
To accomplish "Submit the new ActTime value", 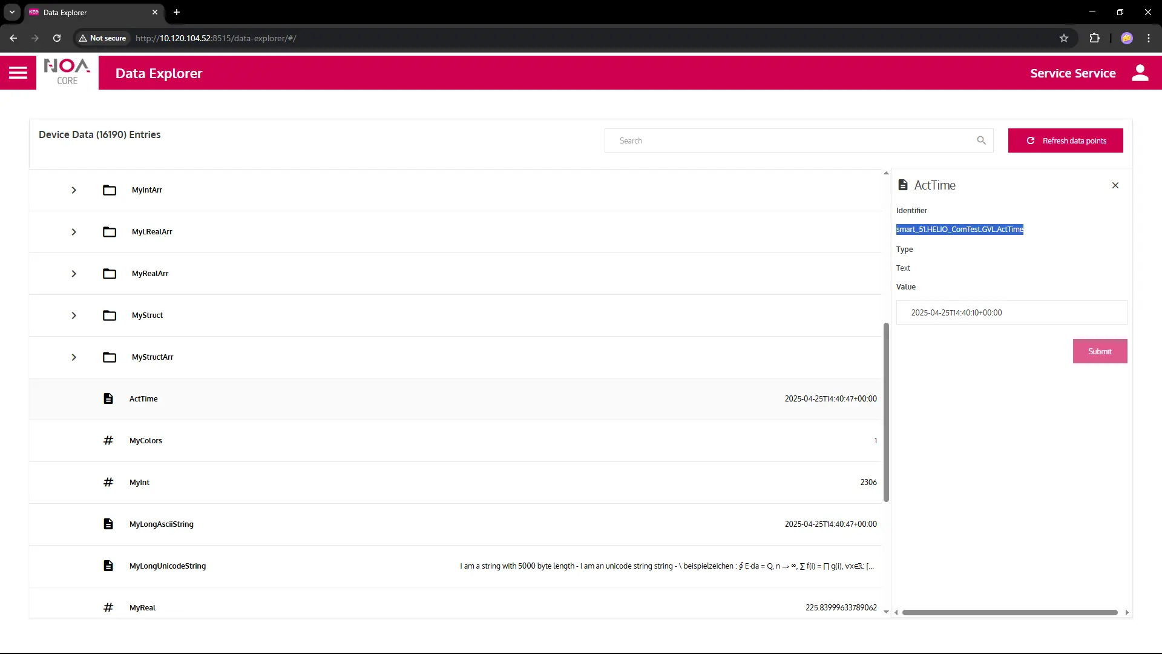I will pyautogui.click(x=1100, y=351).
